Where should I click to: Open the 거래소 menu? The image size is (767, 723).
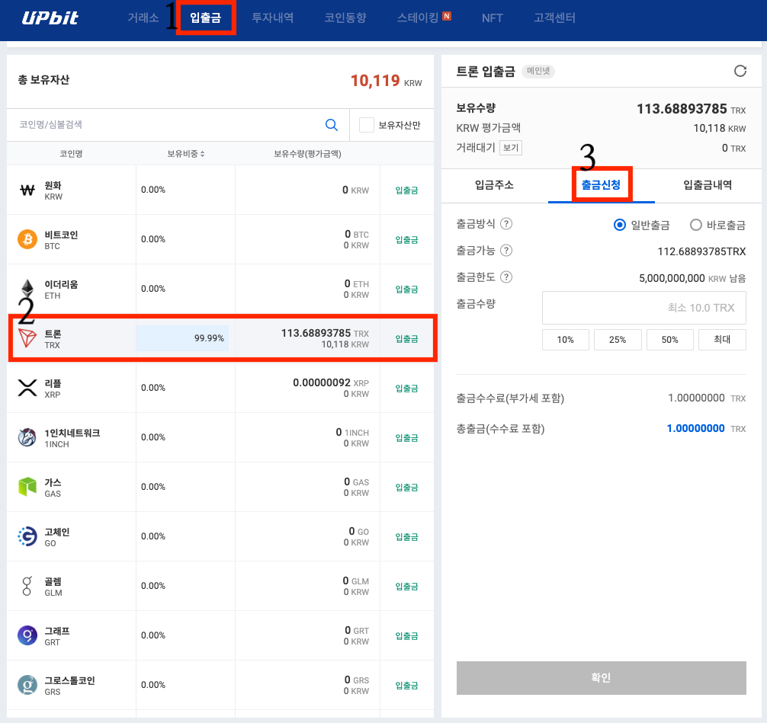click(143, 18)
